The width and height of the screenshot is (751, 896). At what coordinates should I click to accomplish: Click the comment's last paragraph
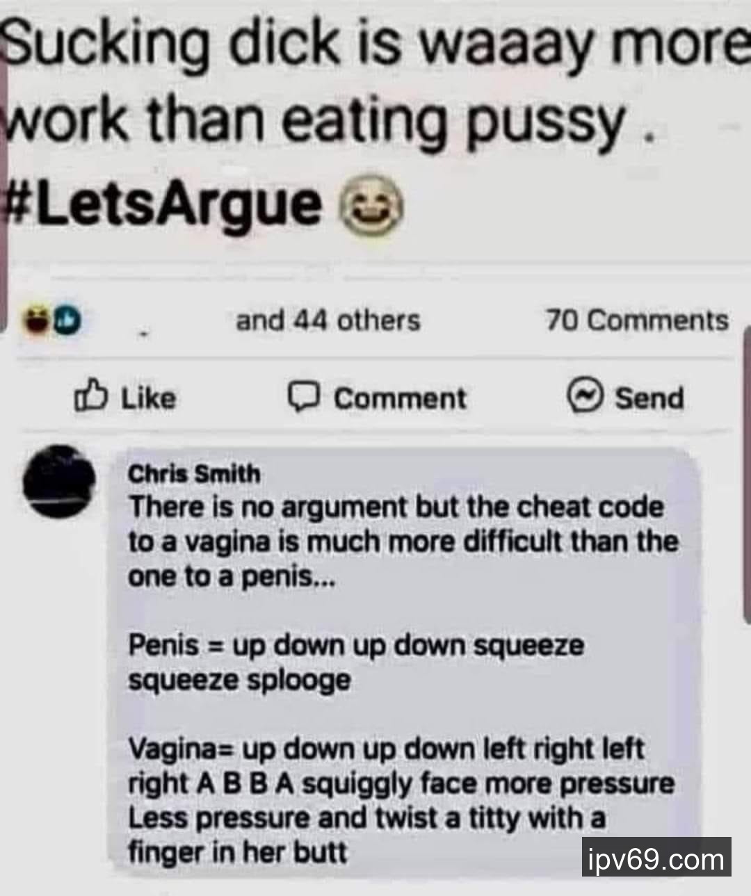coord(401,800)
